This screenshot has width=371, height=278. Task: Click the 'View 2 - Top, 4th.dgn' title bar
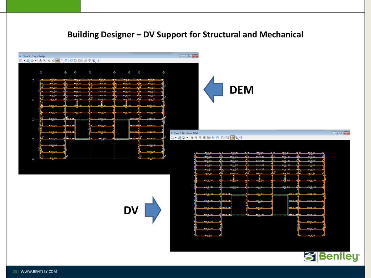coord(108,56)
